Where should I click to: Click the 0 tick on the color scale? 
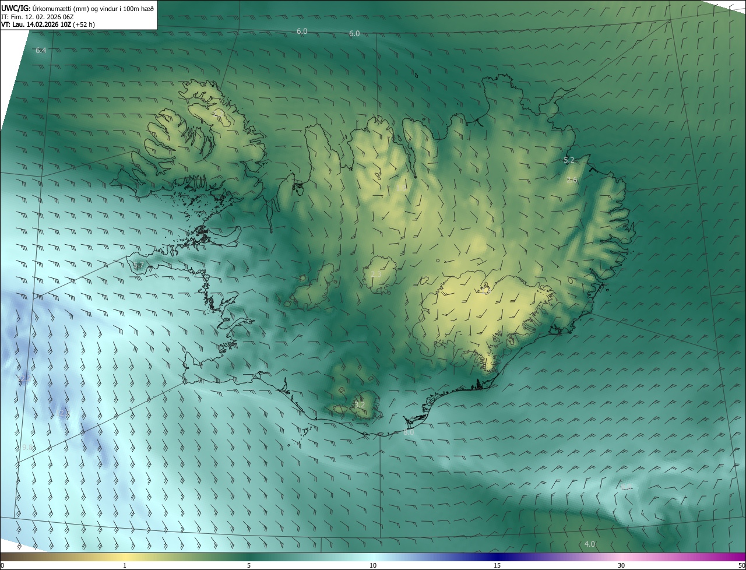tap(2, 566)
